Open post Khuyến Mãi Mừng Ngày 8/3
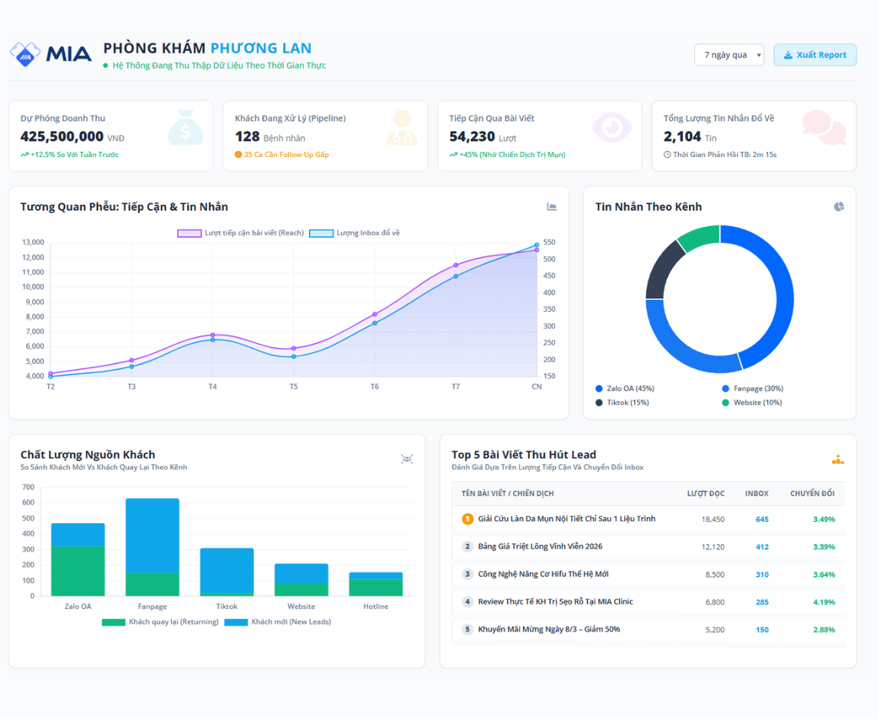879x719 pixels. click(x=549, y=630)
